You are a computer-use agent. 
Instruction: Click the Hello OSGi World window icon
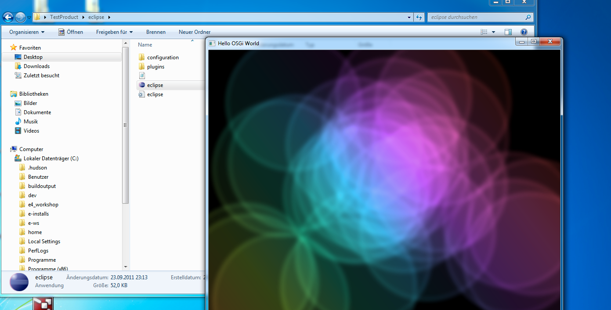(x=212, y=43)
